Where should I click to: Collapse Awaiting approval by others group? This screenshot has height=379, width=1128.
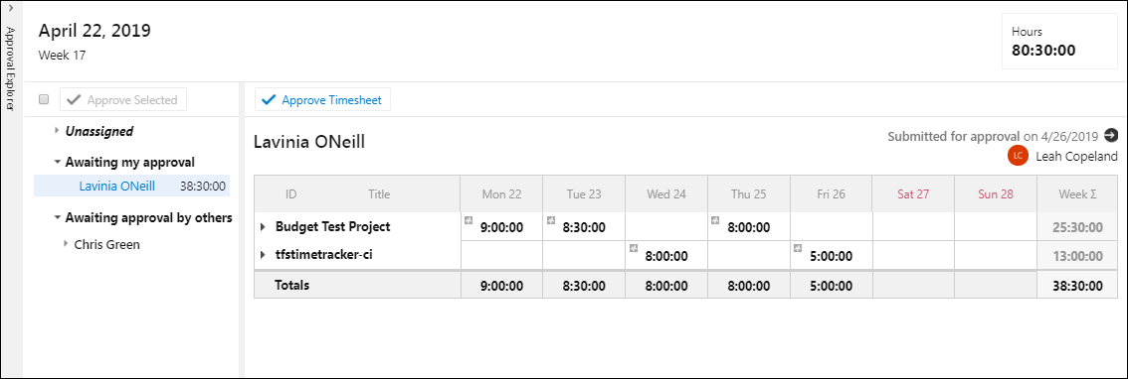tap(57, 217)
